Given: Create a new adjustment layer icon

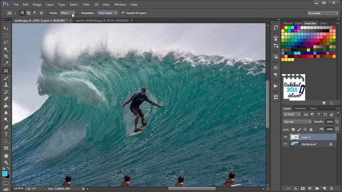Looking at the screenshot, I should (310, 188).
